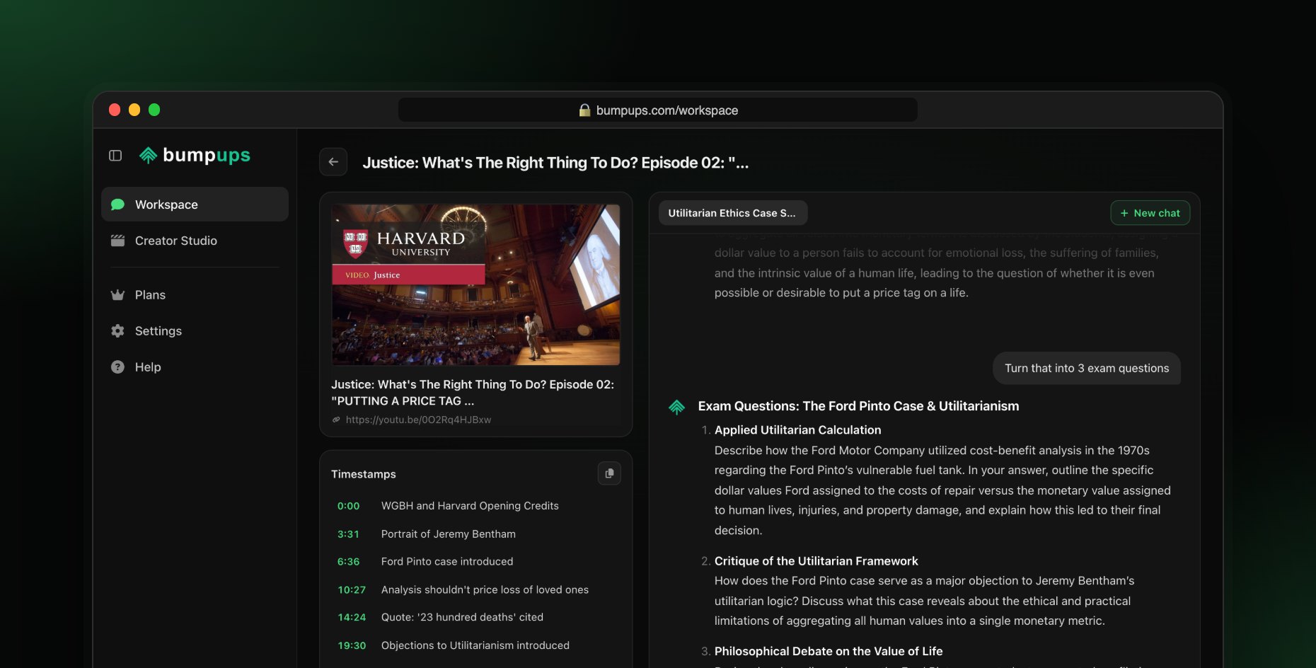Click 'Philosophical Debate on the Value of Life'

(829, 652)
